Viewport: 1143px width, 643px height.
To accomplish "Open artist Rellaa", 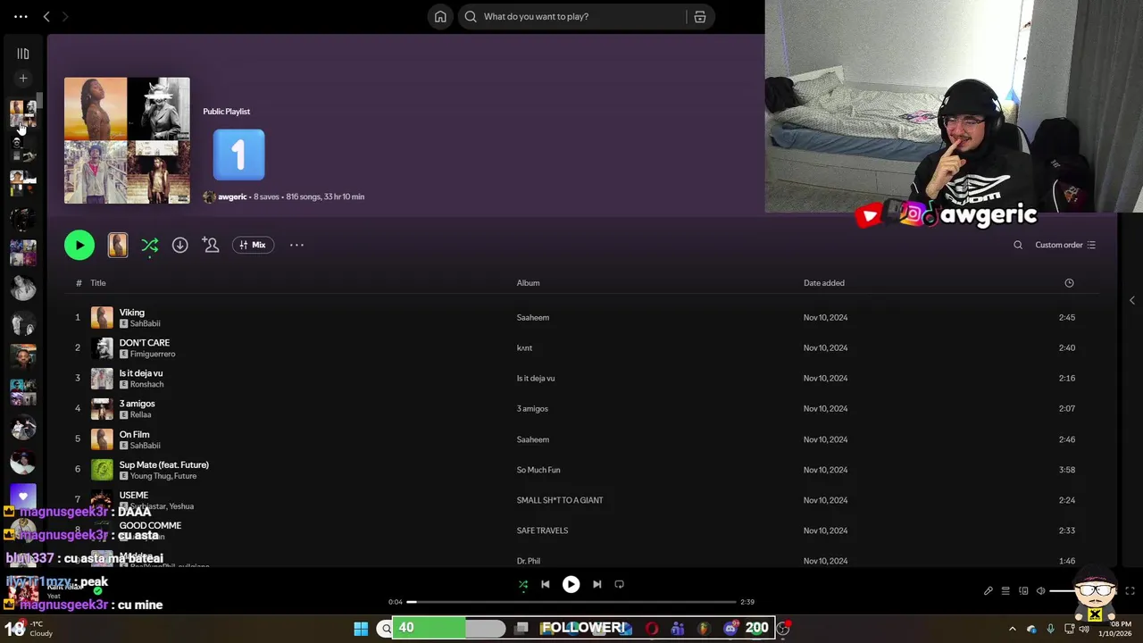I will (x=140, y=415).
